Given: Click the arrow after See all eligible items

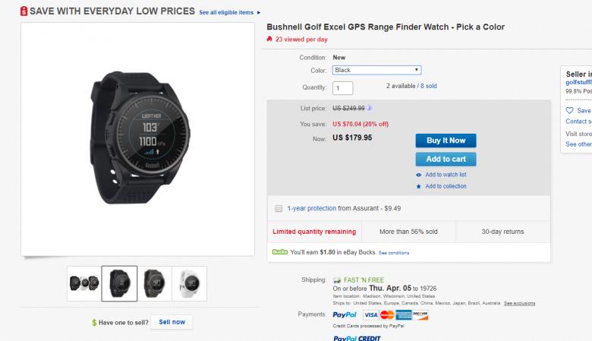Looking at the screenshot, I should (259, 13).
